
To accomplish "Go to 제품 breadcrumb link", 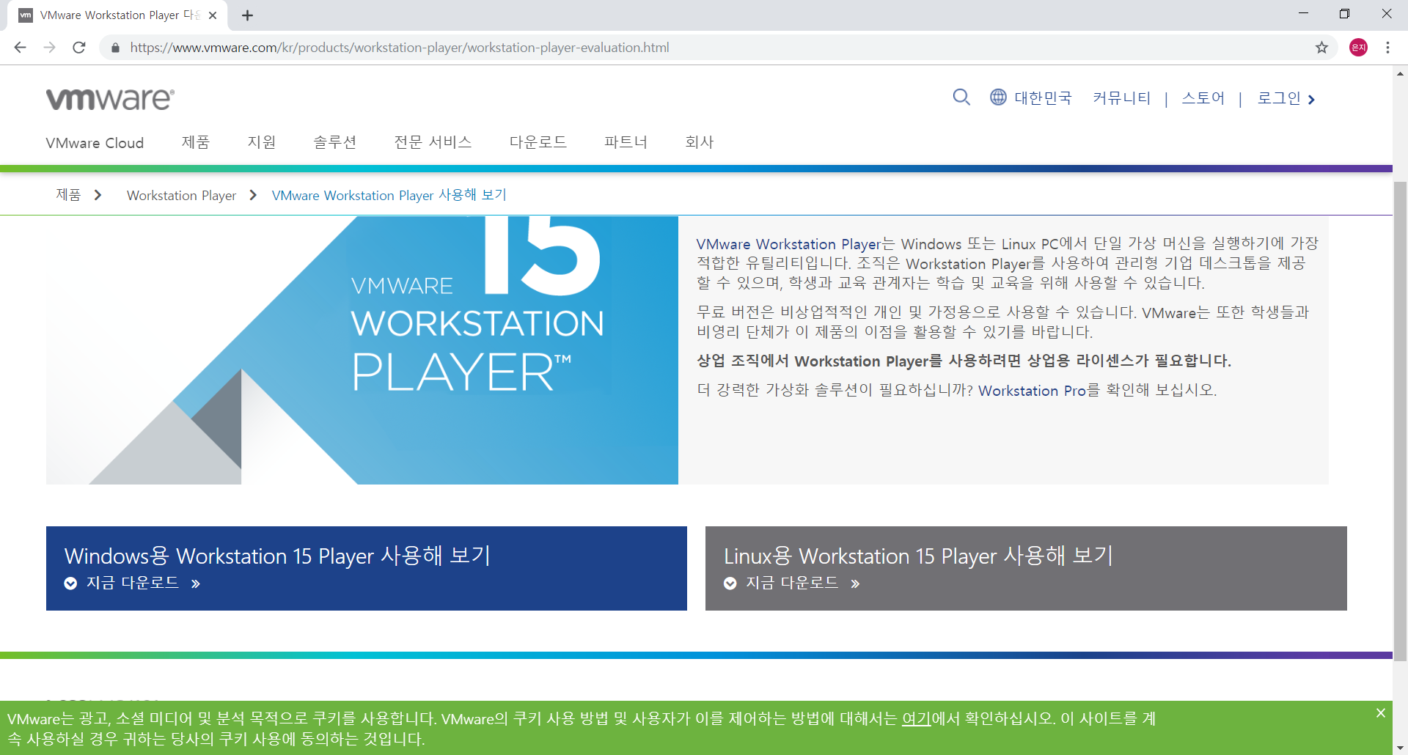I will [68, 195].
